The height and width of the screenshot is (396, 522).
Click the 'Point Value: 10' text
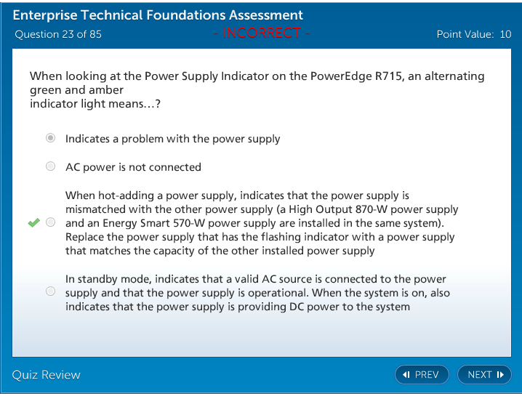pos(473,34)
